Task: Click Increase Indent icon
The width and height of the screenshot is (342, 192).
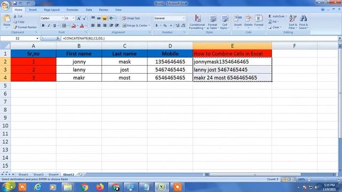Action: pos(117,26)
